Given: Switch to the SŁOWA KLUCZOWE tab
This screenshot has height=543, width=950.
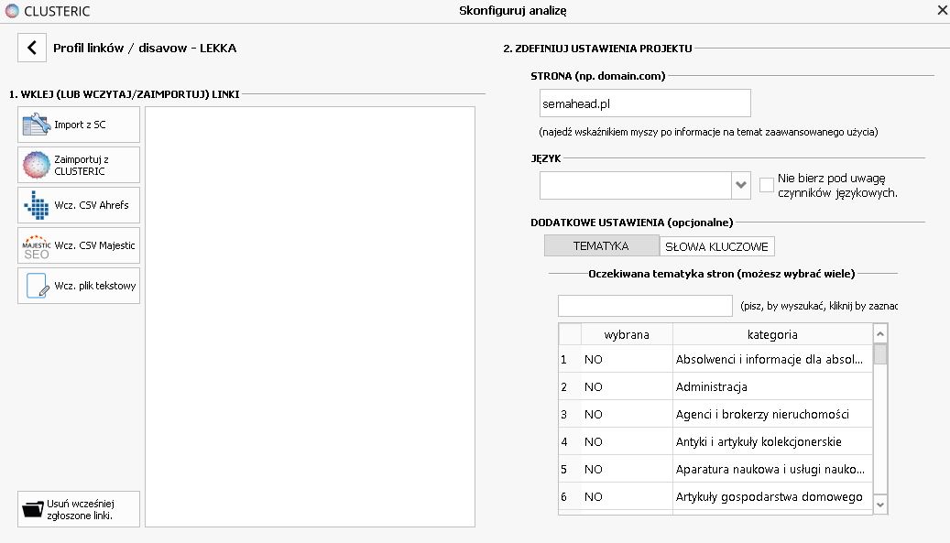Looking at the screenshot, I should coord(718,245).
